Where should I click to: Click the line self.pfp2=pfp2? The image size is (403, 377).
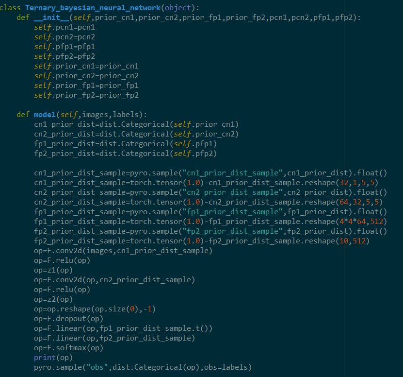[64, 56]
